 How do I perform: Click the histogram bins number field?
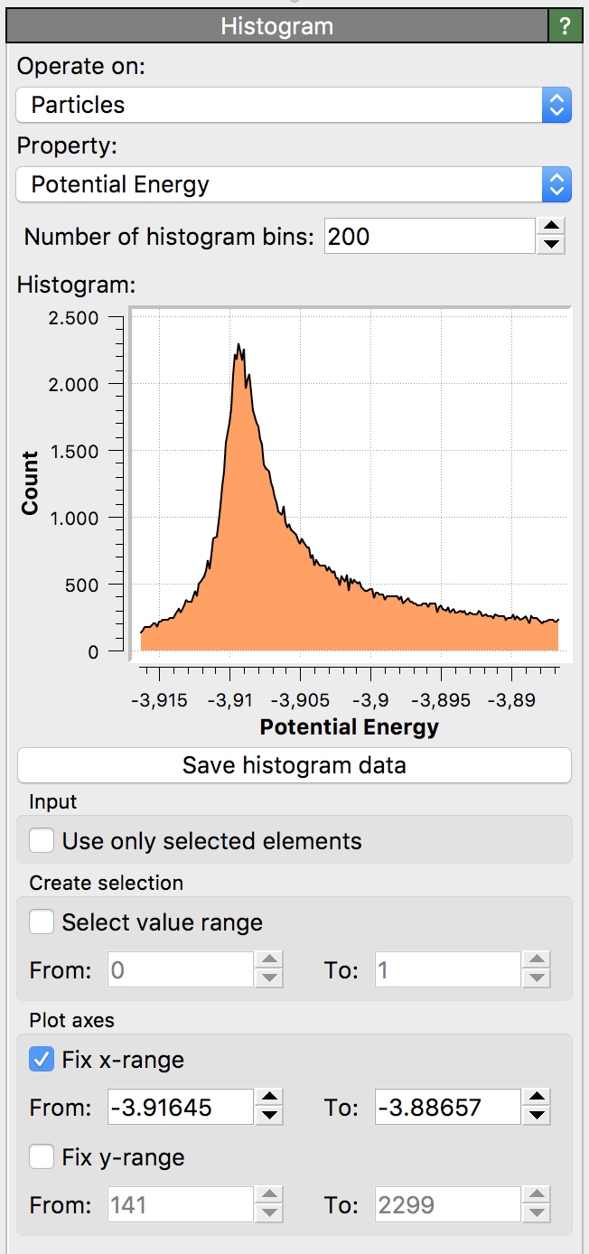pyautogui.click(x=429, y=237)
